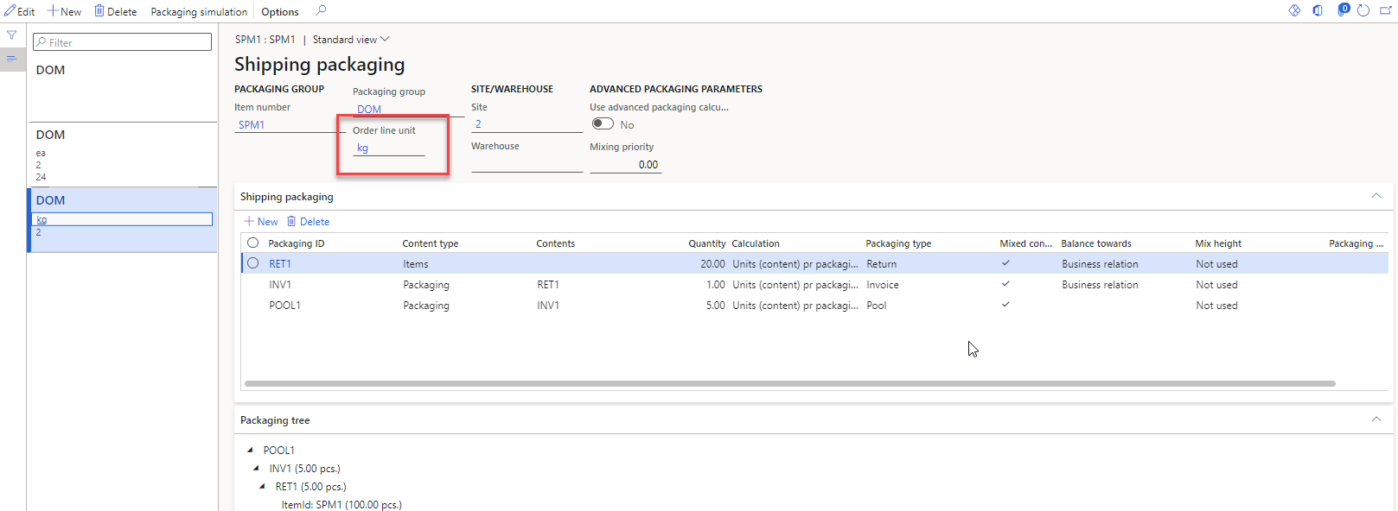Open in Microsoft Office icon
The image size is (1398, 511).
pyautogui.click(x=1318, y=10)
